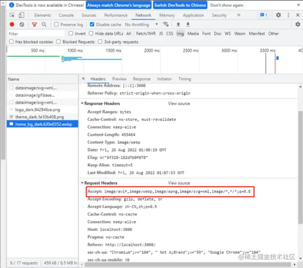Open the DevTools three-dot menu
303x268 pixels.
point(288,15)
